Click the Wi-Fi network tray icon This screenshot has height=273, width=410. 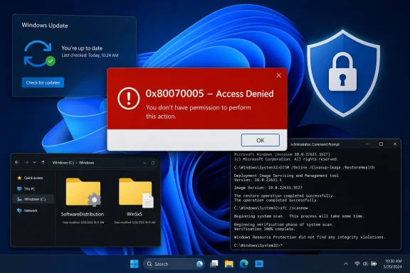pyautogui.click(x=357, y=264)
